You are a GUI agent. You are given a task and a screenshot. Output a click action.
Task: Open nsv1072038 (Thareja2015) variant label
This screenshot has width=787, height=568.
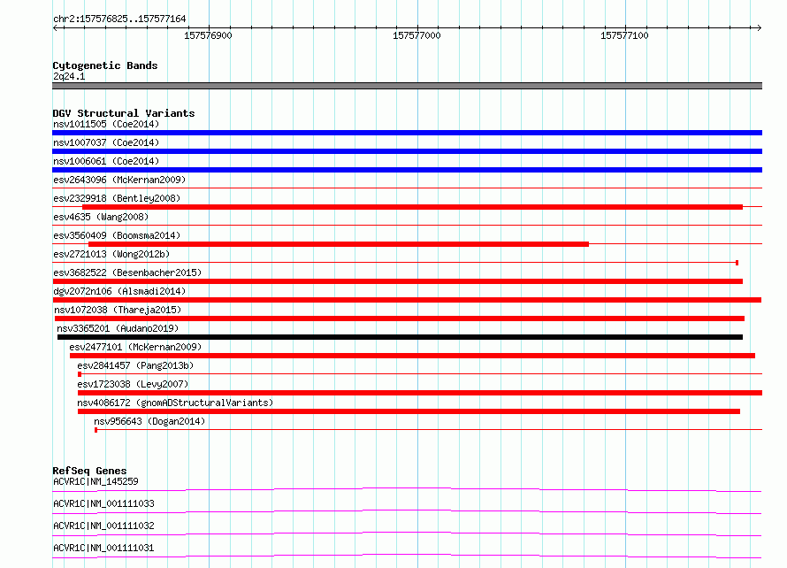coord(118,310)
